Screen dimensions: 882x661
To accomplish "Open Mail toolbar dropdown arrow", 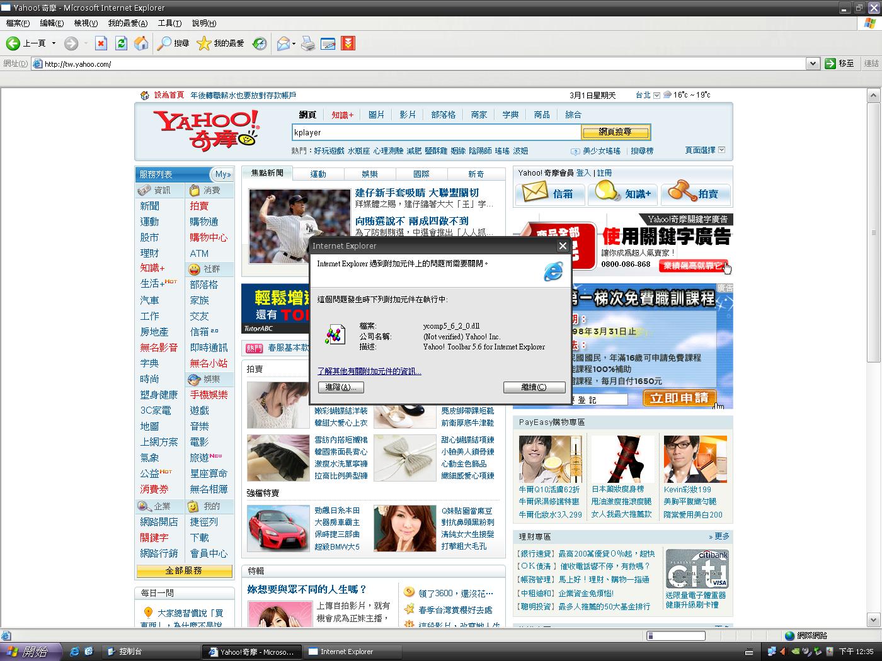I will [x=294, y=43].
